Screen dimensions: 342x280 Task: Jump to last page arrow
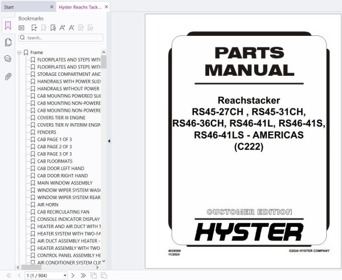pyautogui.click(x=83, y=275)
